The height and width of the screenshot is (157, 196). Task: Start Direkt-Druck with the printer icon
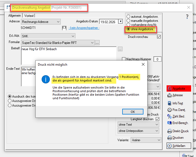coord(178,131)
